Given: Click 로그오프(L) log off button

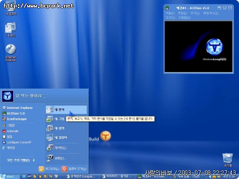Looking at the screenshot, I should point(49,169).
